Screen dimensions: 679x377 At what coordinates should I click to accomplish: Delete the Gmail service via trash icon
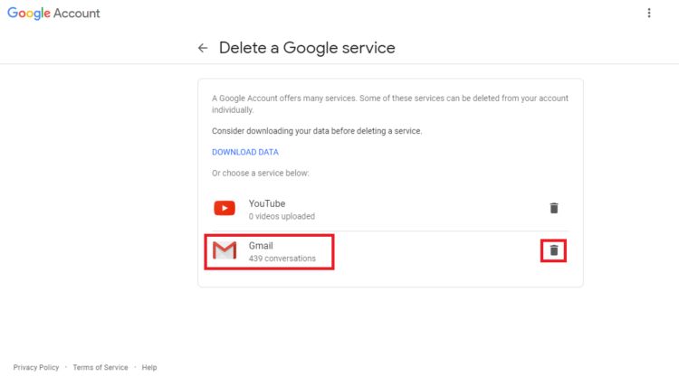tap(554, 250)
